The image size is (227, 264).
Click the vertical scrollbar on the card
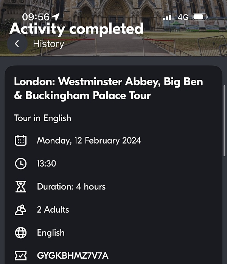click(224, 121)
